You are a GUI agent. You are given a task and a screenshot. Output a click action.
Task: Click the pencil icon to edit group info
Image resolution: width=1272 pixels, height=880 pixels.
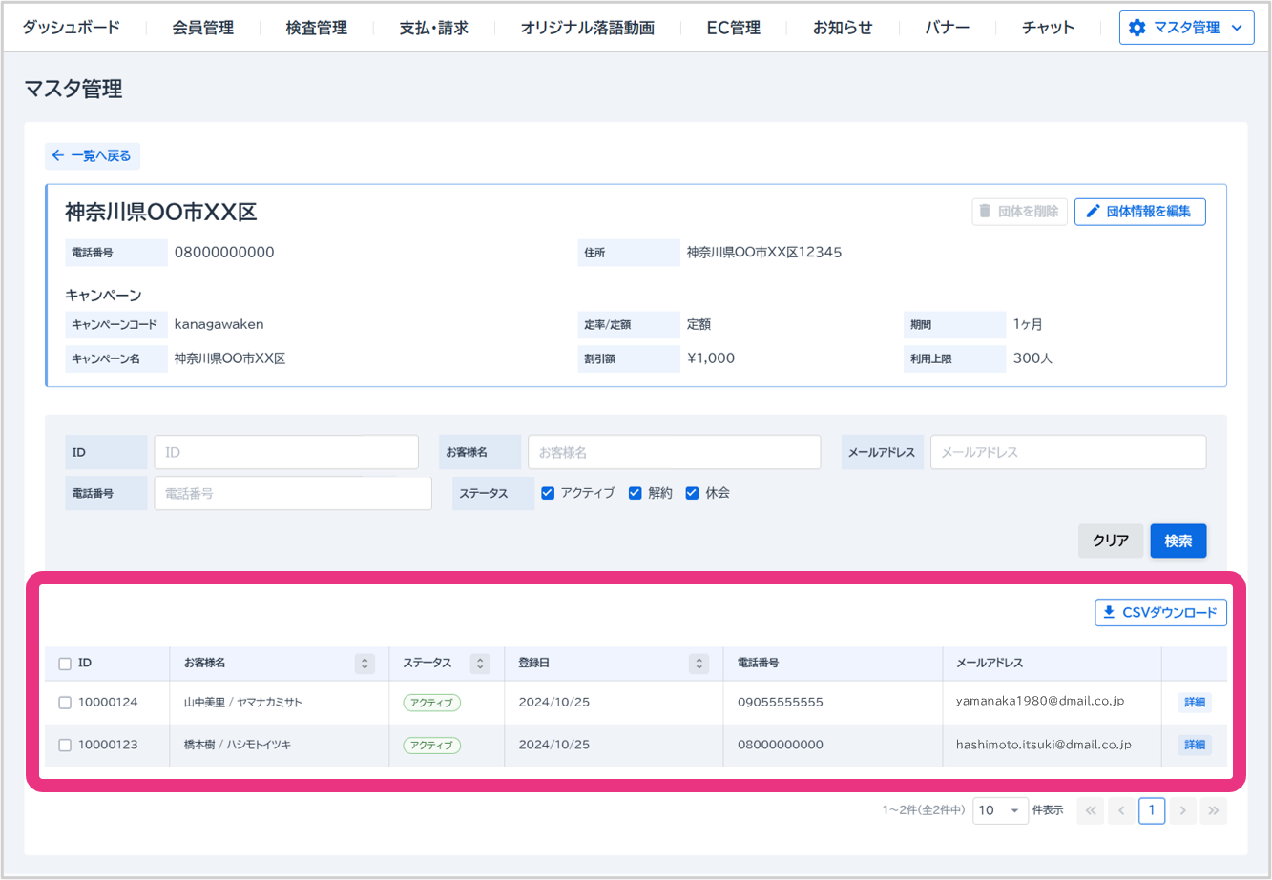(1094, 212)
